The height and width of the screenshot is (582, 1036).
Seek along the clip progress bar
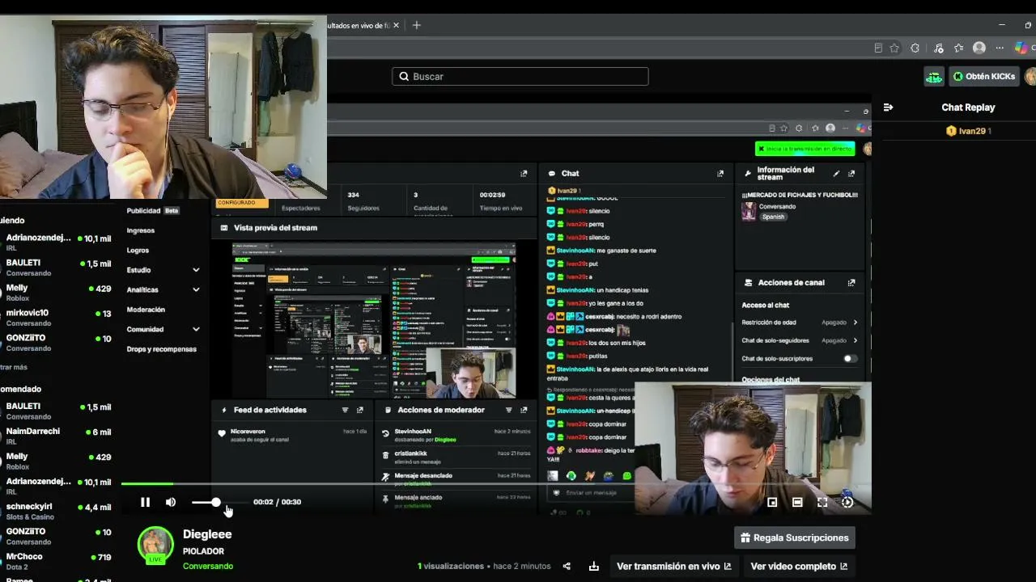pos(496,483)
